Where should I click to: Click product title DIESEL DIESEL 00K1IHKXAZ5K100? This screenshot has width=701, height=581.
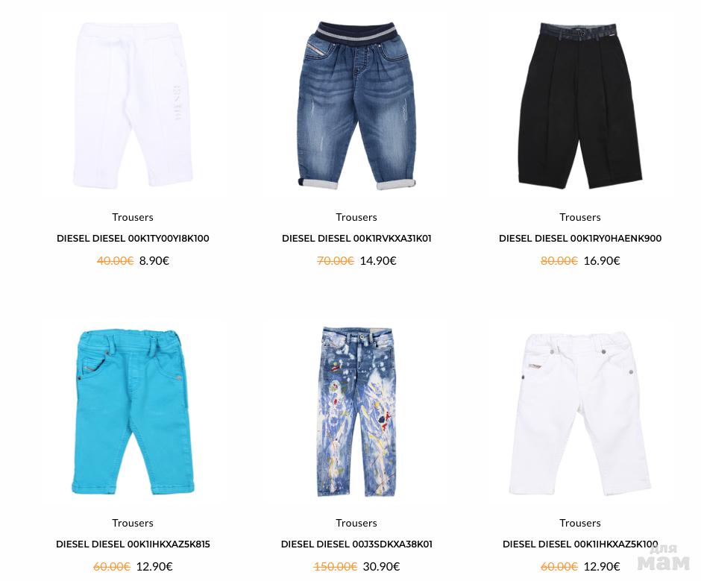pos(580,544)
